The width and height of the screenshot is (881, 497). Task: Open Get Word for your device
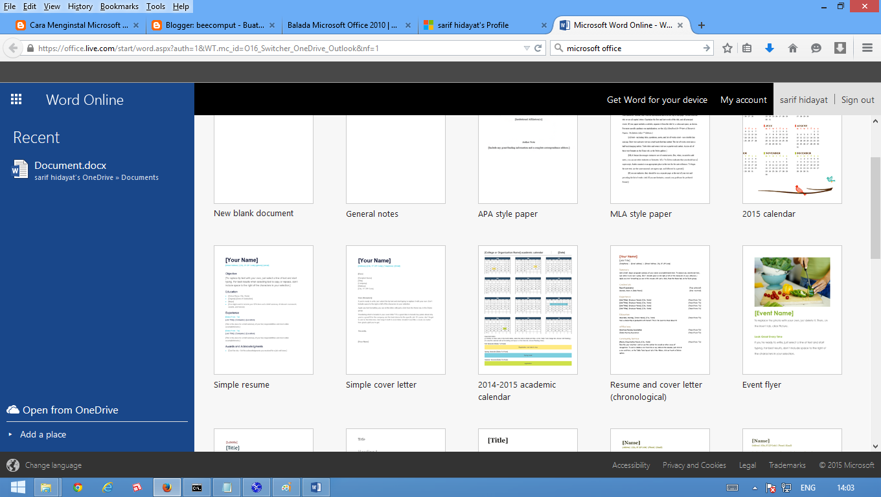657,99
